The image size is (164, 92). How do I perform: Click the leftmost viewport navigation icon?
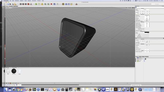coord(126,8)
